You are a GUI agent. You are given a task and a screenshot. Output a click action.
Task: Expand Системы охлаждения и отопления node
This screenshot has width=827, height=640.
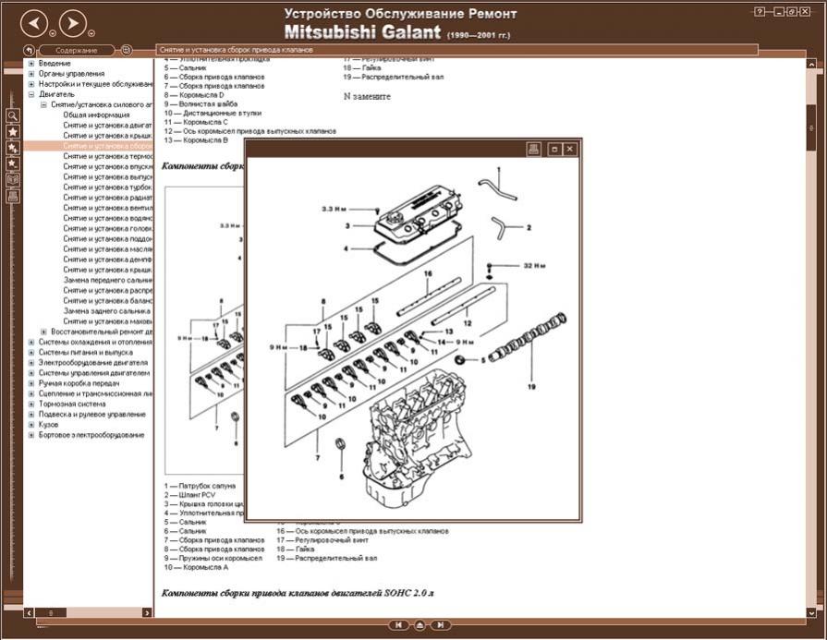31,342
